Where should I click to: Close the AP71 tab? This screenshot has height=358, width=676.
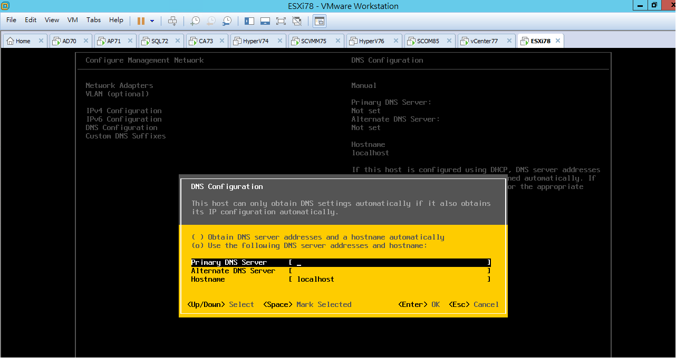click(130, 41)
